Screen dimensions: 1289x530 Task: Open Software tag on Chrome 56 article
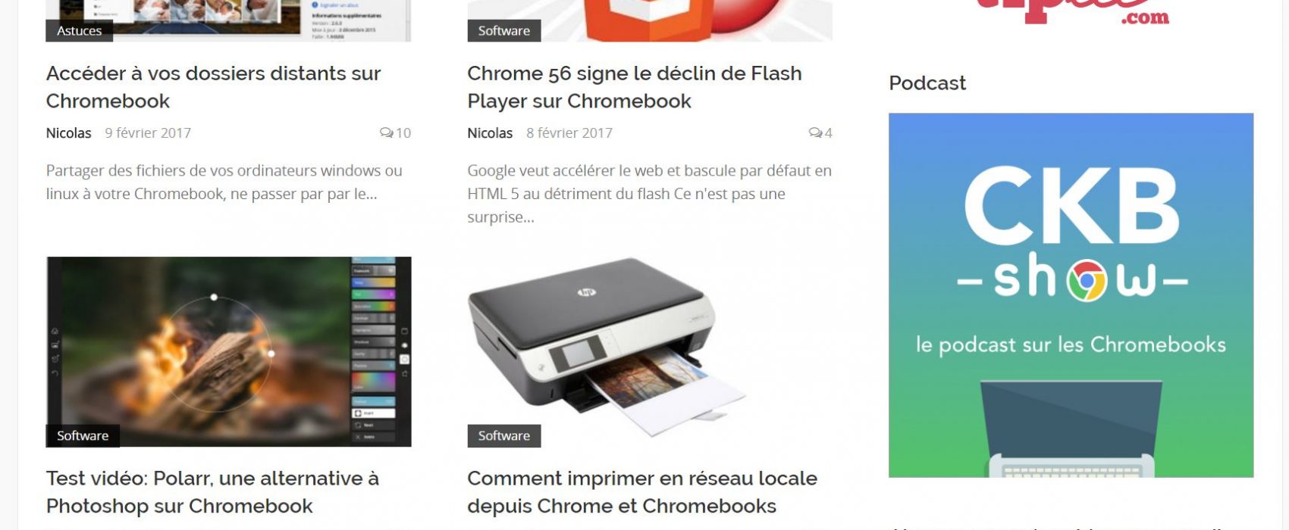[503, 31]
